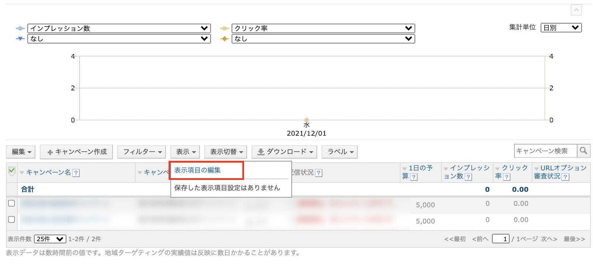Click the scroll-to-top arrow icon
This screenshot has width=593, height=267.
click(x=576, y=10)
